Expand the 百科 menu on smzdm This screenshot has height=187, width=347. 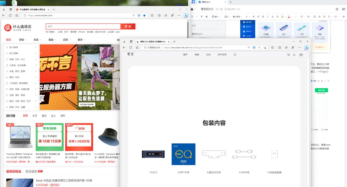[67, 40]
